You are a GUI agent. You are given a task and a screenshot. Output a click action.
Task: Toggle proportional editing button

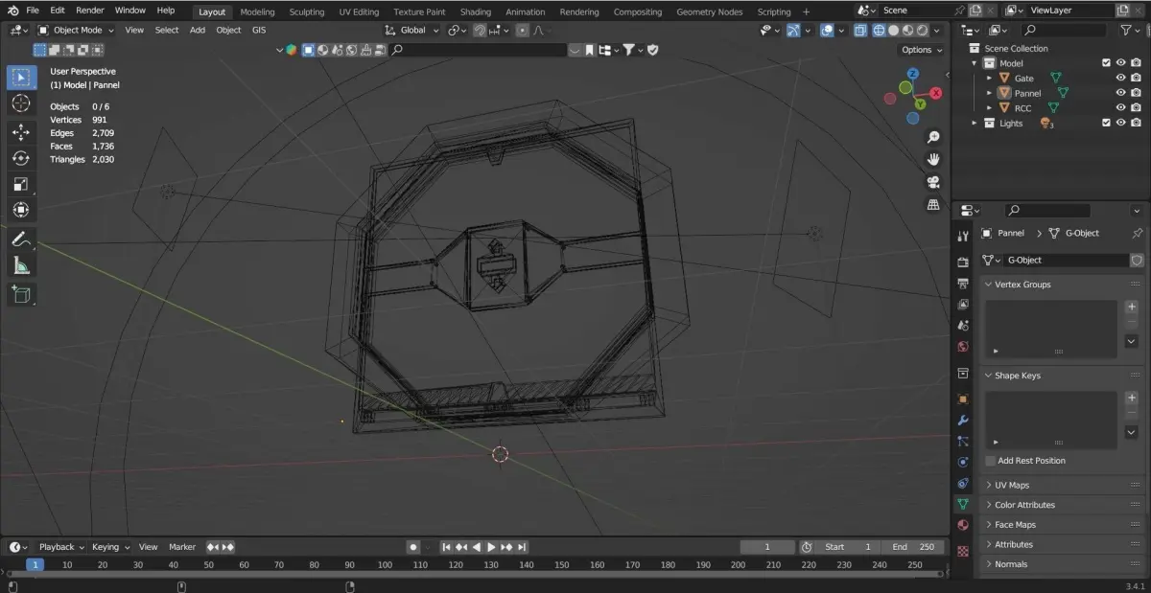[522, 30]
